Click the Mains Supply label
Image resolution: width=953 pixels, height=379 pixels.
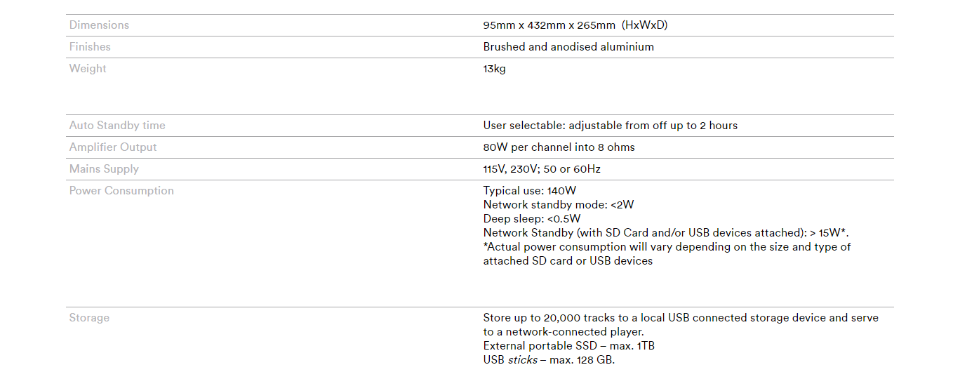(104, 169)
